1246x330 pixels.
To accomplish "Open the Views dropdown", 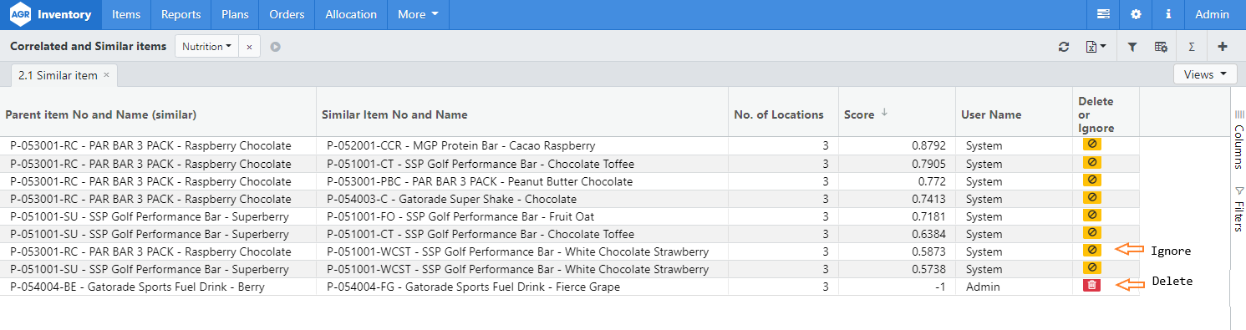I will (1205, 74).
